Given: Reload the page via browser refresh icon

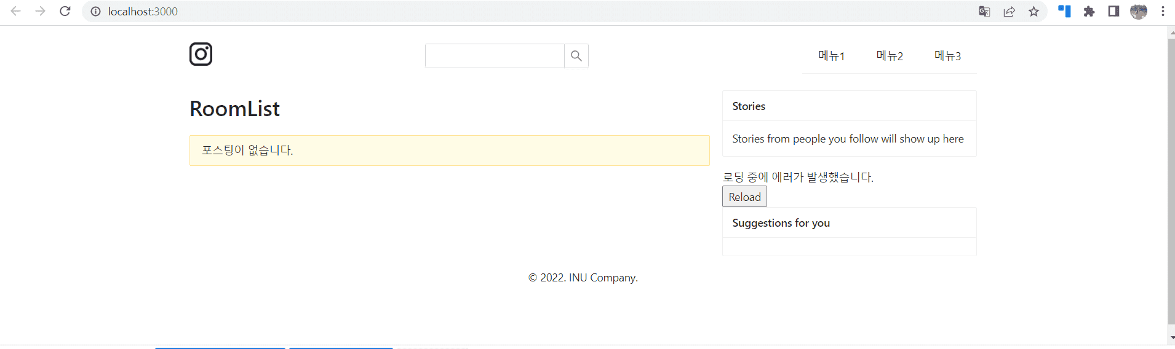Looking at the screenshot, I should point(65,11).
